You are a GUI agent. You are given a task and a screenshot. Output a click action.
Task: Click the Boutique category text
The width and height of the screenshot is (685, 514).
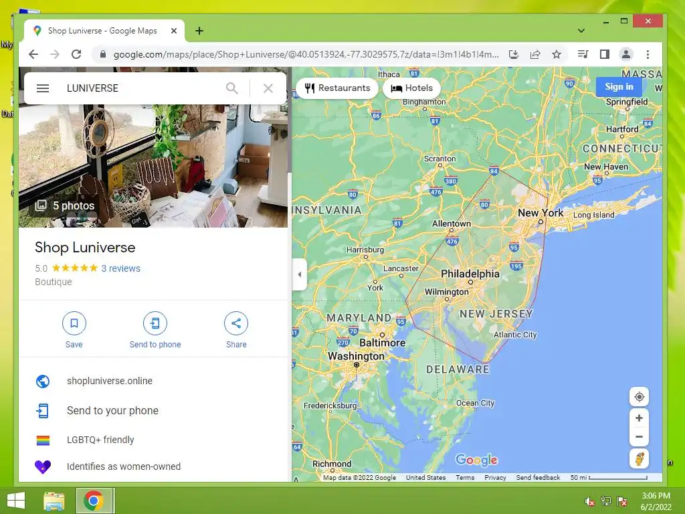54,282
